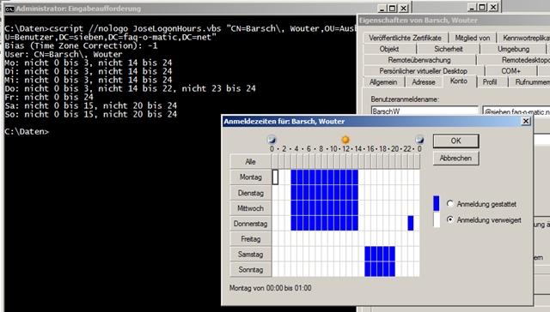Select all hours via Alle button
550x312 pixels.
[250, 162]
